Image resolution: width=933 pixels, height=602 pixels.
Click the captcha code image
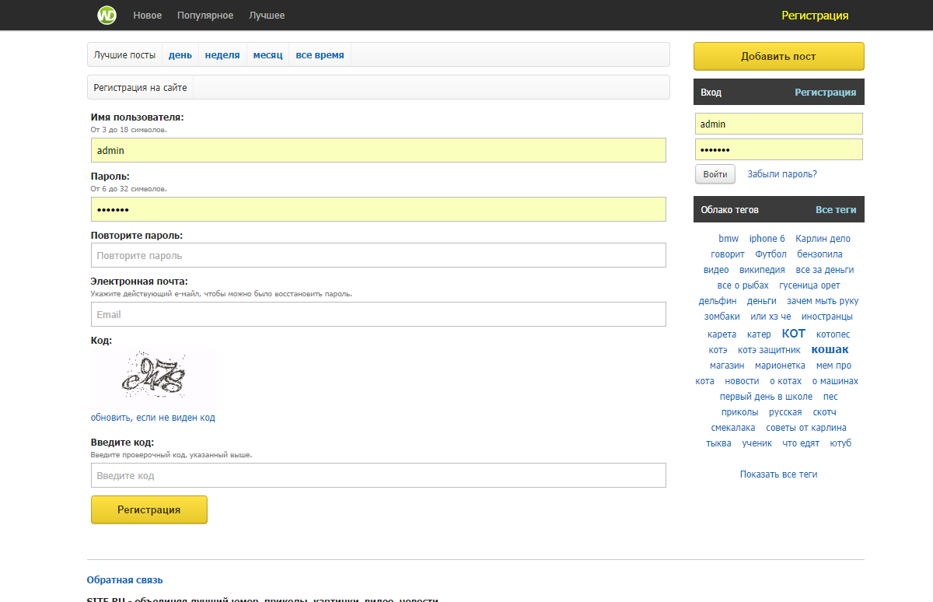click(x=153, y=377)
